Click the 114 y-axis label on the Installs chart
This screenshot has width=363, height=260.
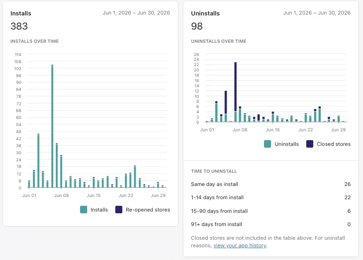pos(18,55)
